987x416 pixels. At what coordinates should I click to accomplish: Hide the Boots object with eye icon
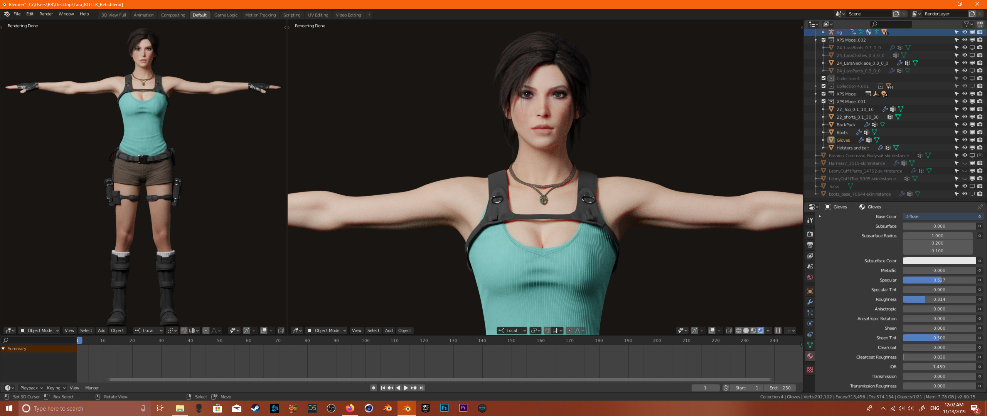[x=965, y=133]
